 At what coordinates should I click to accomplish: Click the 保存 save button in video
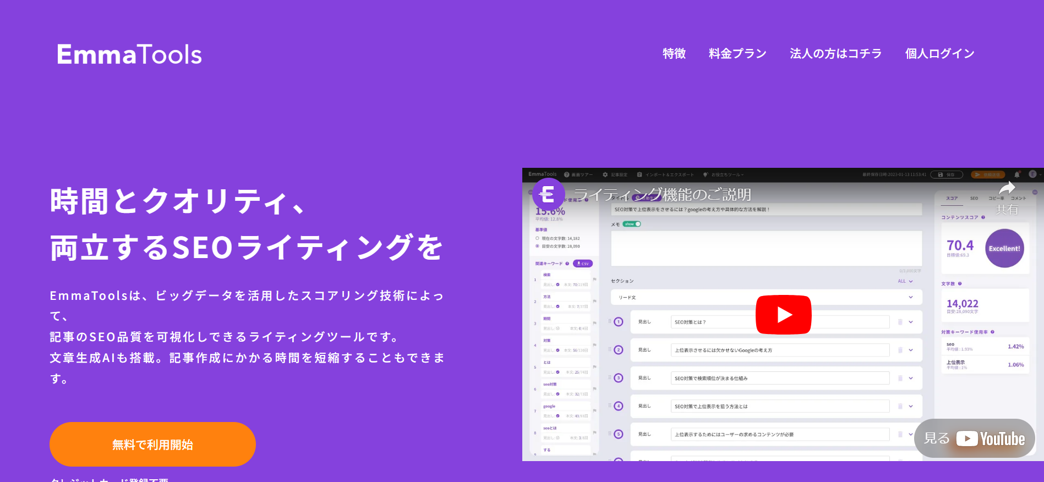pos(947,174)
